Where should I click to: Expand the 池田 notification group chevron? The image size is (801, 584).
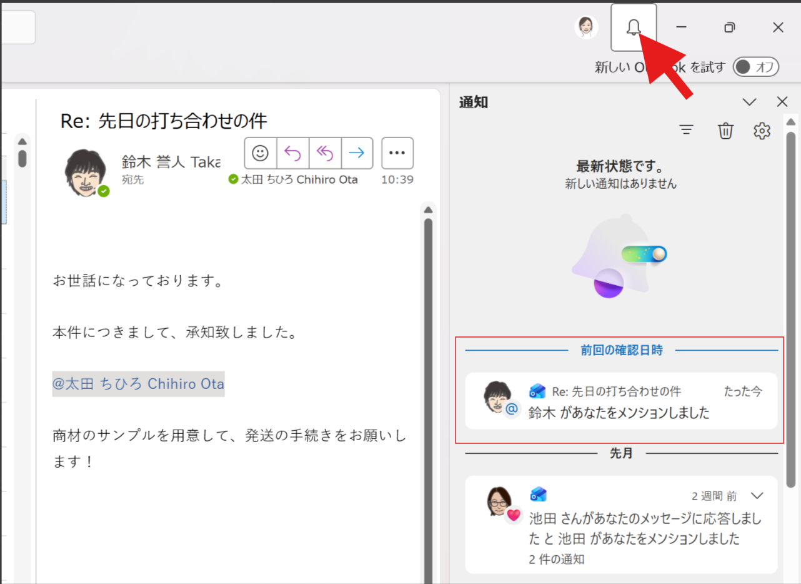[757, 496]
